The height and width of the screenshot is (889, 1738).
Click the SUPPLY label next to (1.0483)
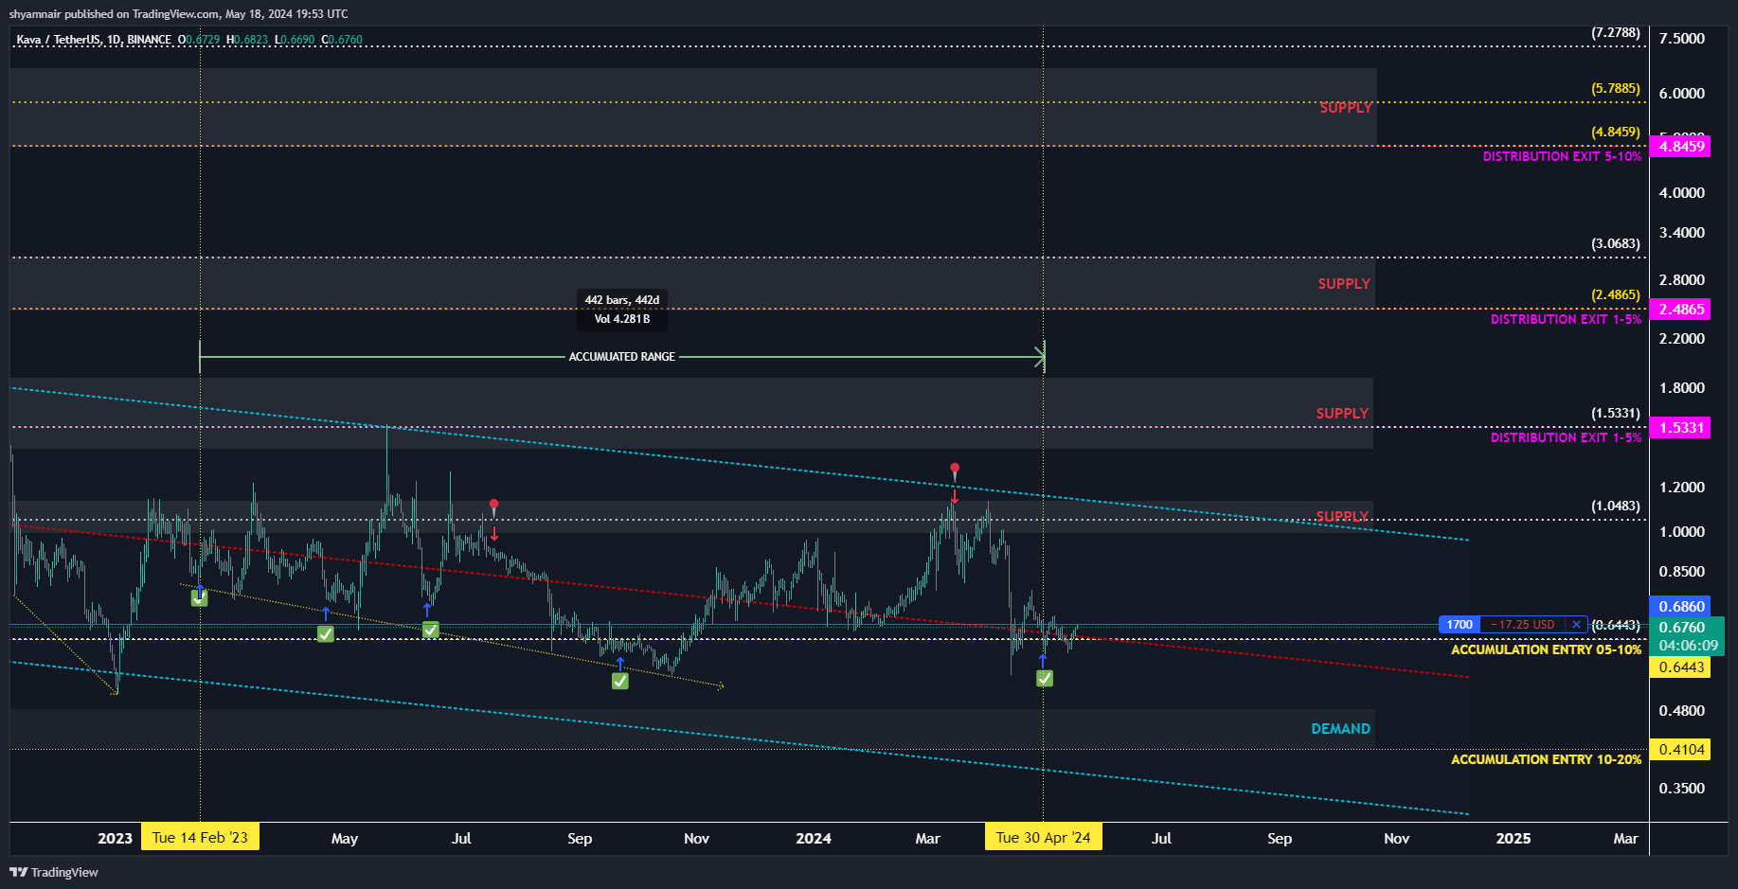[x=1342, y=517]
